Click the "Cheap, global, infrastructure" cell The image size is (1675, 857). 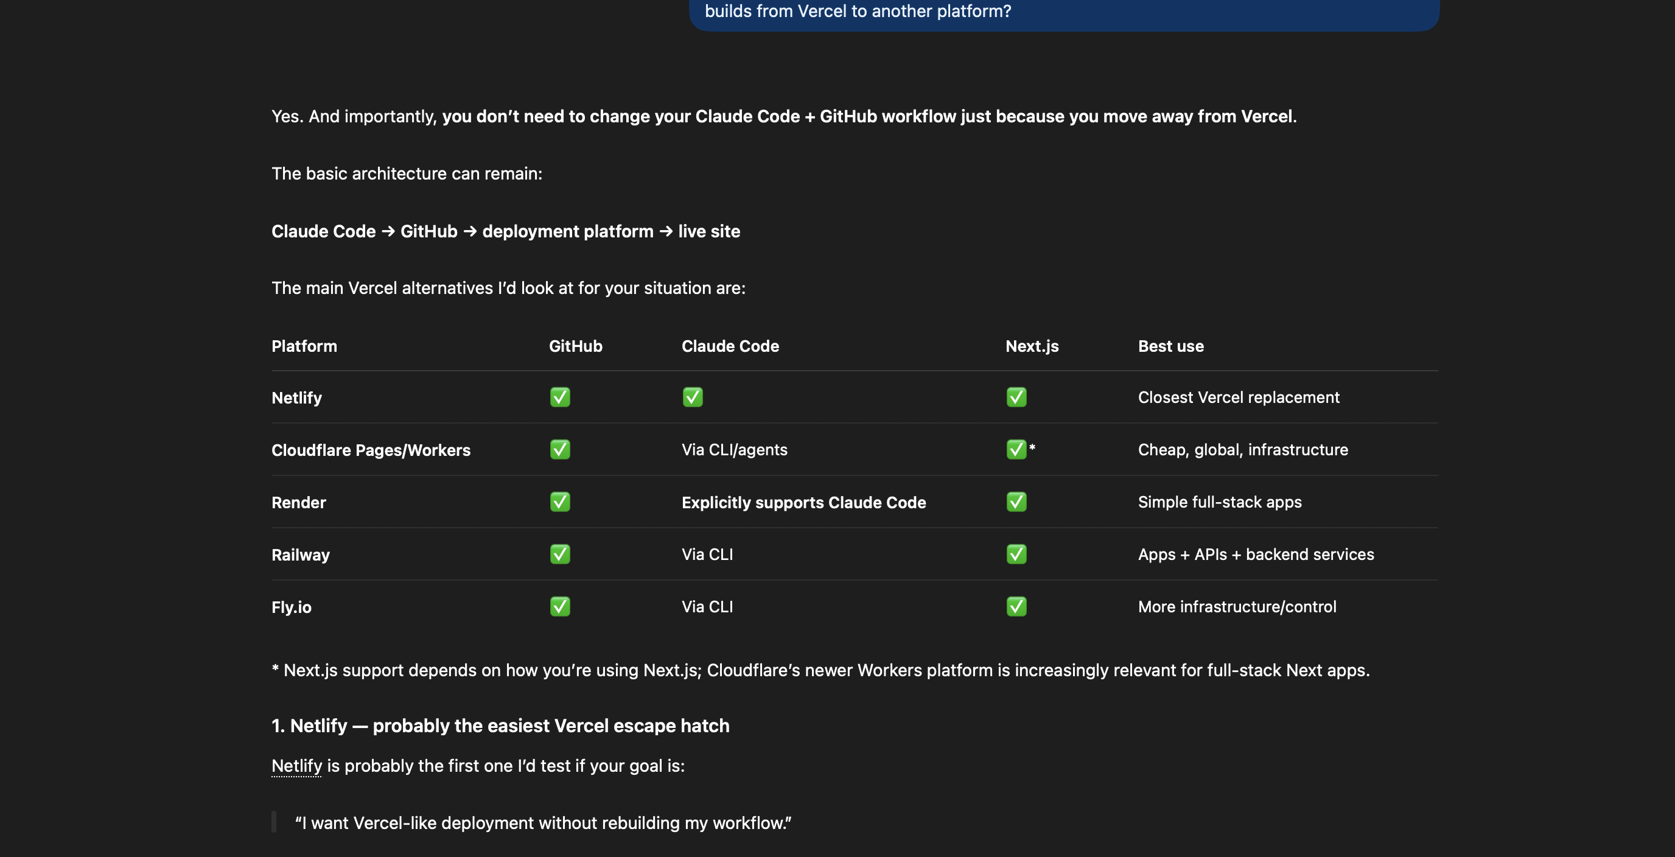pos(1243,449)
